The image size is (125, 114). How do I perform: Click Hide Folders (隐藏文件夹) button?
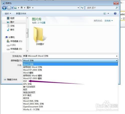10,80
